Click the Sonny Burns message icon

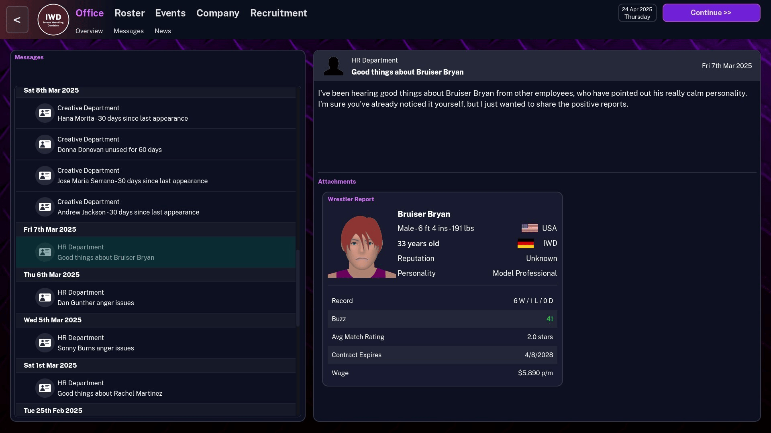(x=45, y=343)
